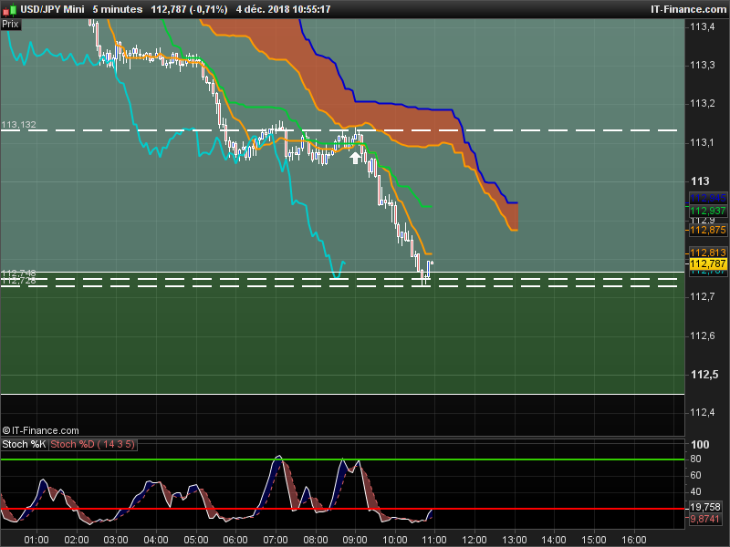The width and height of the screenshot is (730, 547).
Task: Click the 113,3 price axis label
Action: (x=702, y=65)
